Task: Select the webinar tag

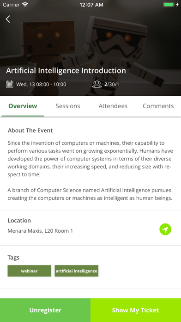Action: (29, 271)
